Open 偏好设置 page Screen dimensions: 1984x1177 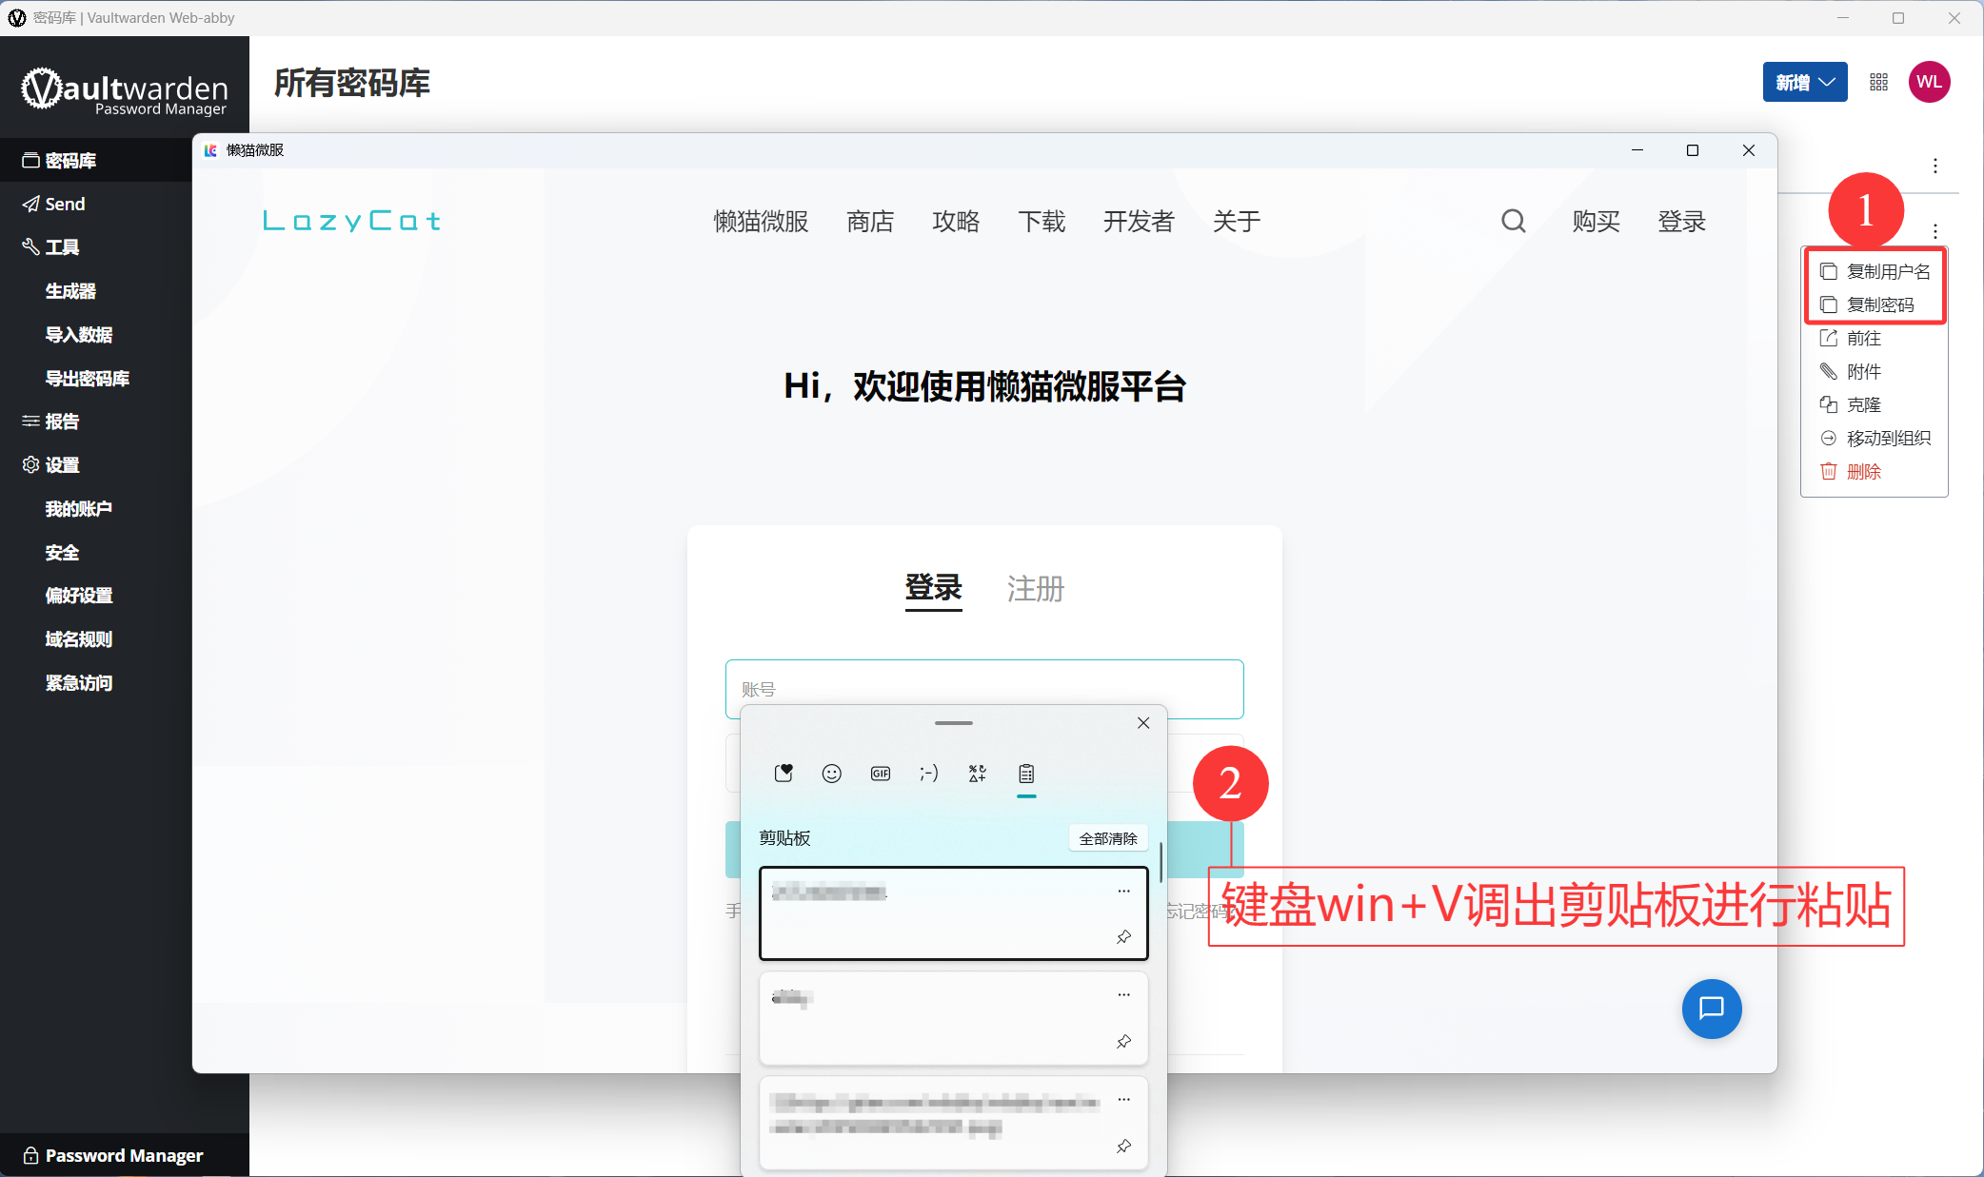click(x=79, y=596)
